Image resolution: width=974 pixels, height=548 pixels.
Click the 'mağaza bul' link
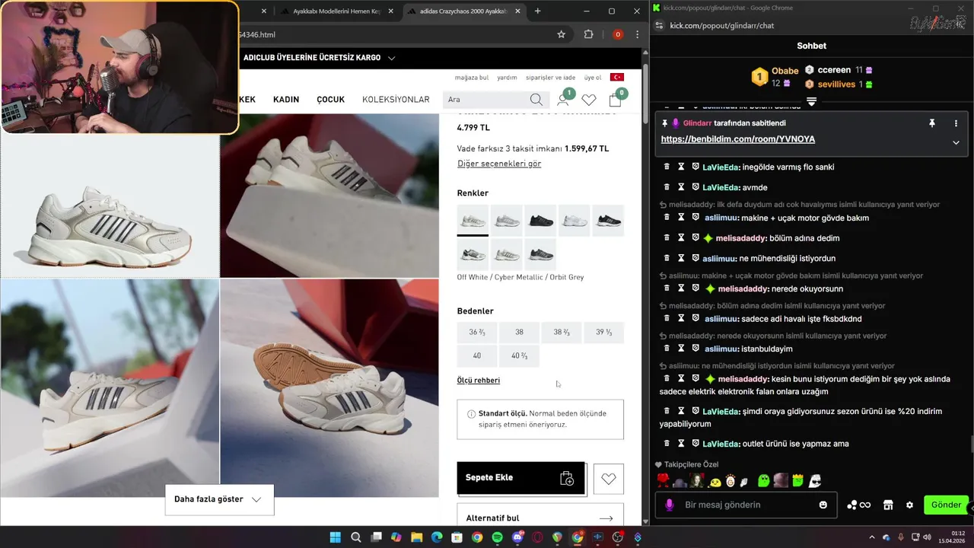pyautogui.click(x=472, y=78)
